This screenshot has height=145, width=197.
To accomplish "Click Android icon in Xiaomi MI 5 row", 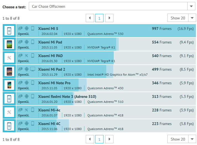I will pos(27,28).
